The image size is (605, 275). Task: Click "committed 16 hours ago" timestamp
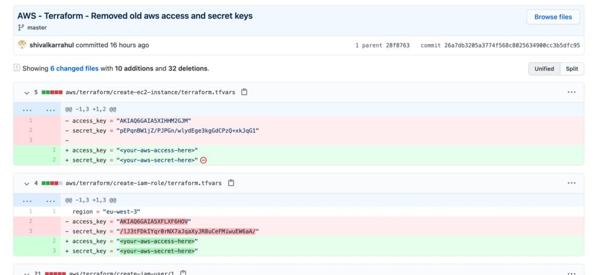click(x=113, y=45)
